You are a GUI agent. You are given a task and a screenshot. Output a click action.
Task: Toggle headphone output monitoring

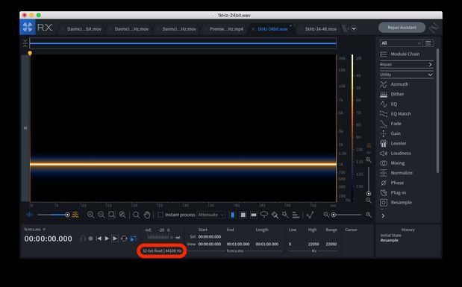83,239
